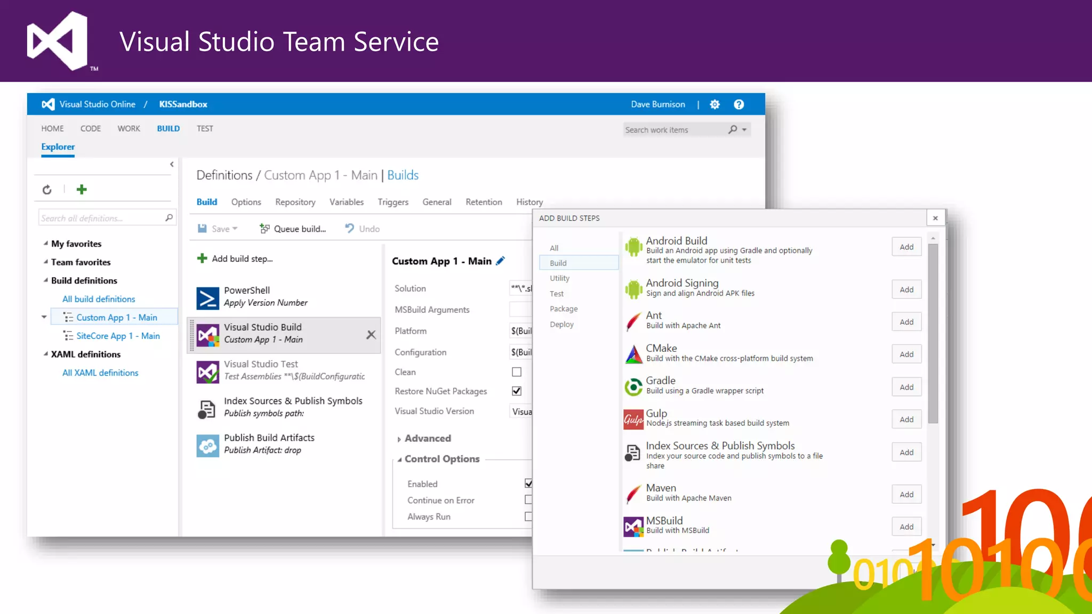The height and width of the screenshot is (614, 1092).
Task: Open the CODE menu
Action: click(91, 128)
